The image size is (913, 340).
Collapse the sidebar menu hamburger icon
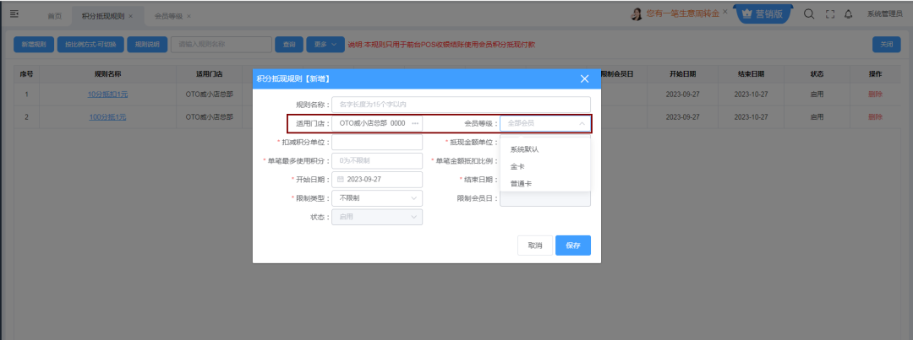coord(14,15)
